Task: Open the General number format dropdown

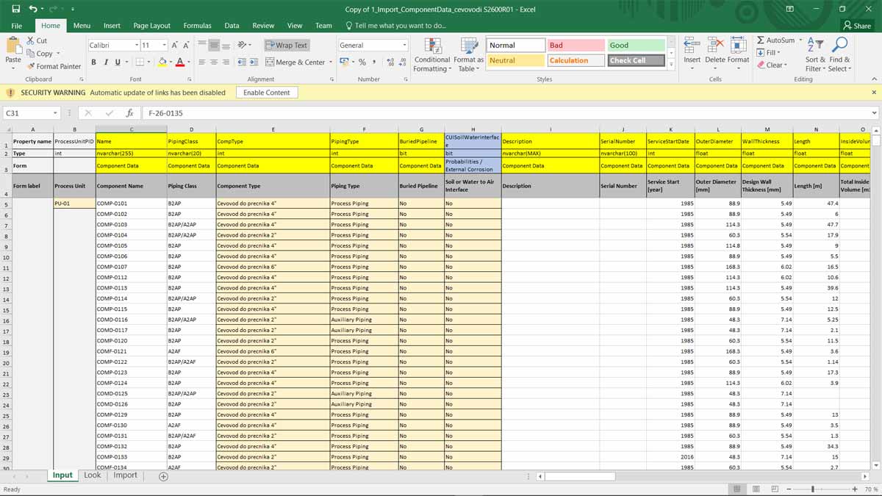Action: coord(404,46)
